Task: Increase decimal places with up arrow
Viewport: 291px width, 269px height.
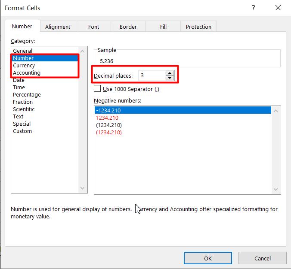Action: point(170,73)
